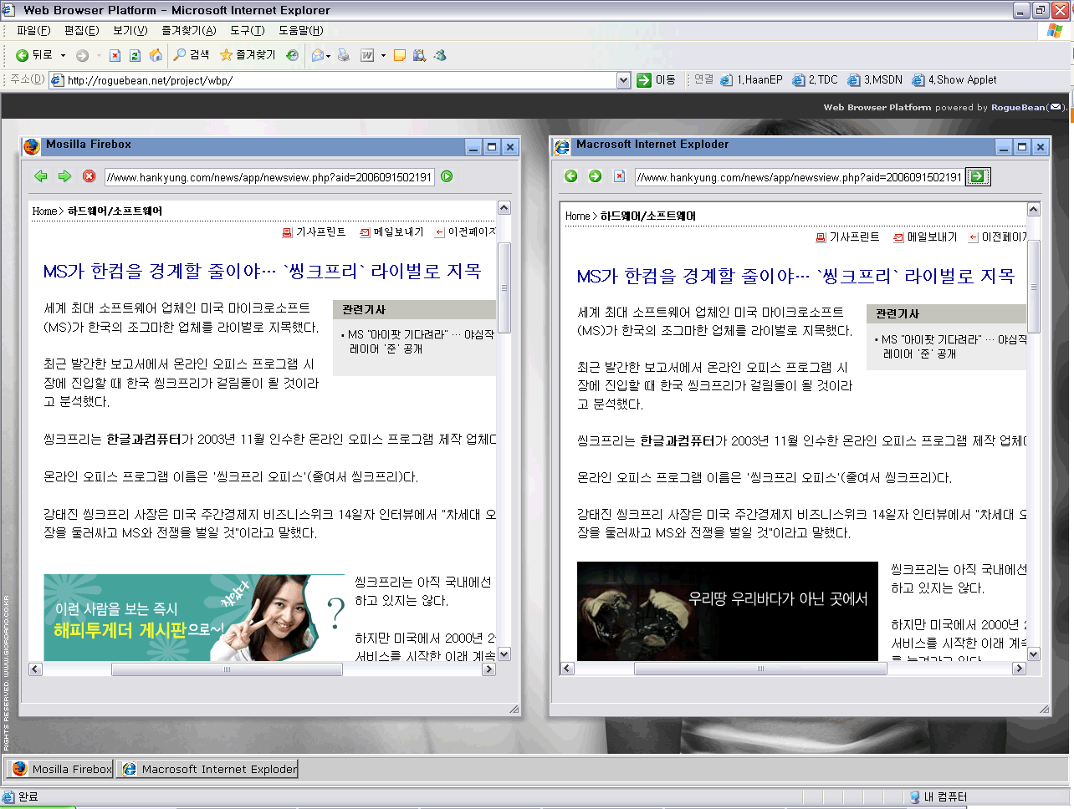Select Macrosoft Internet Exploder taskbar tab

coord(208,769)
